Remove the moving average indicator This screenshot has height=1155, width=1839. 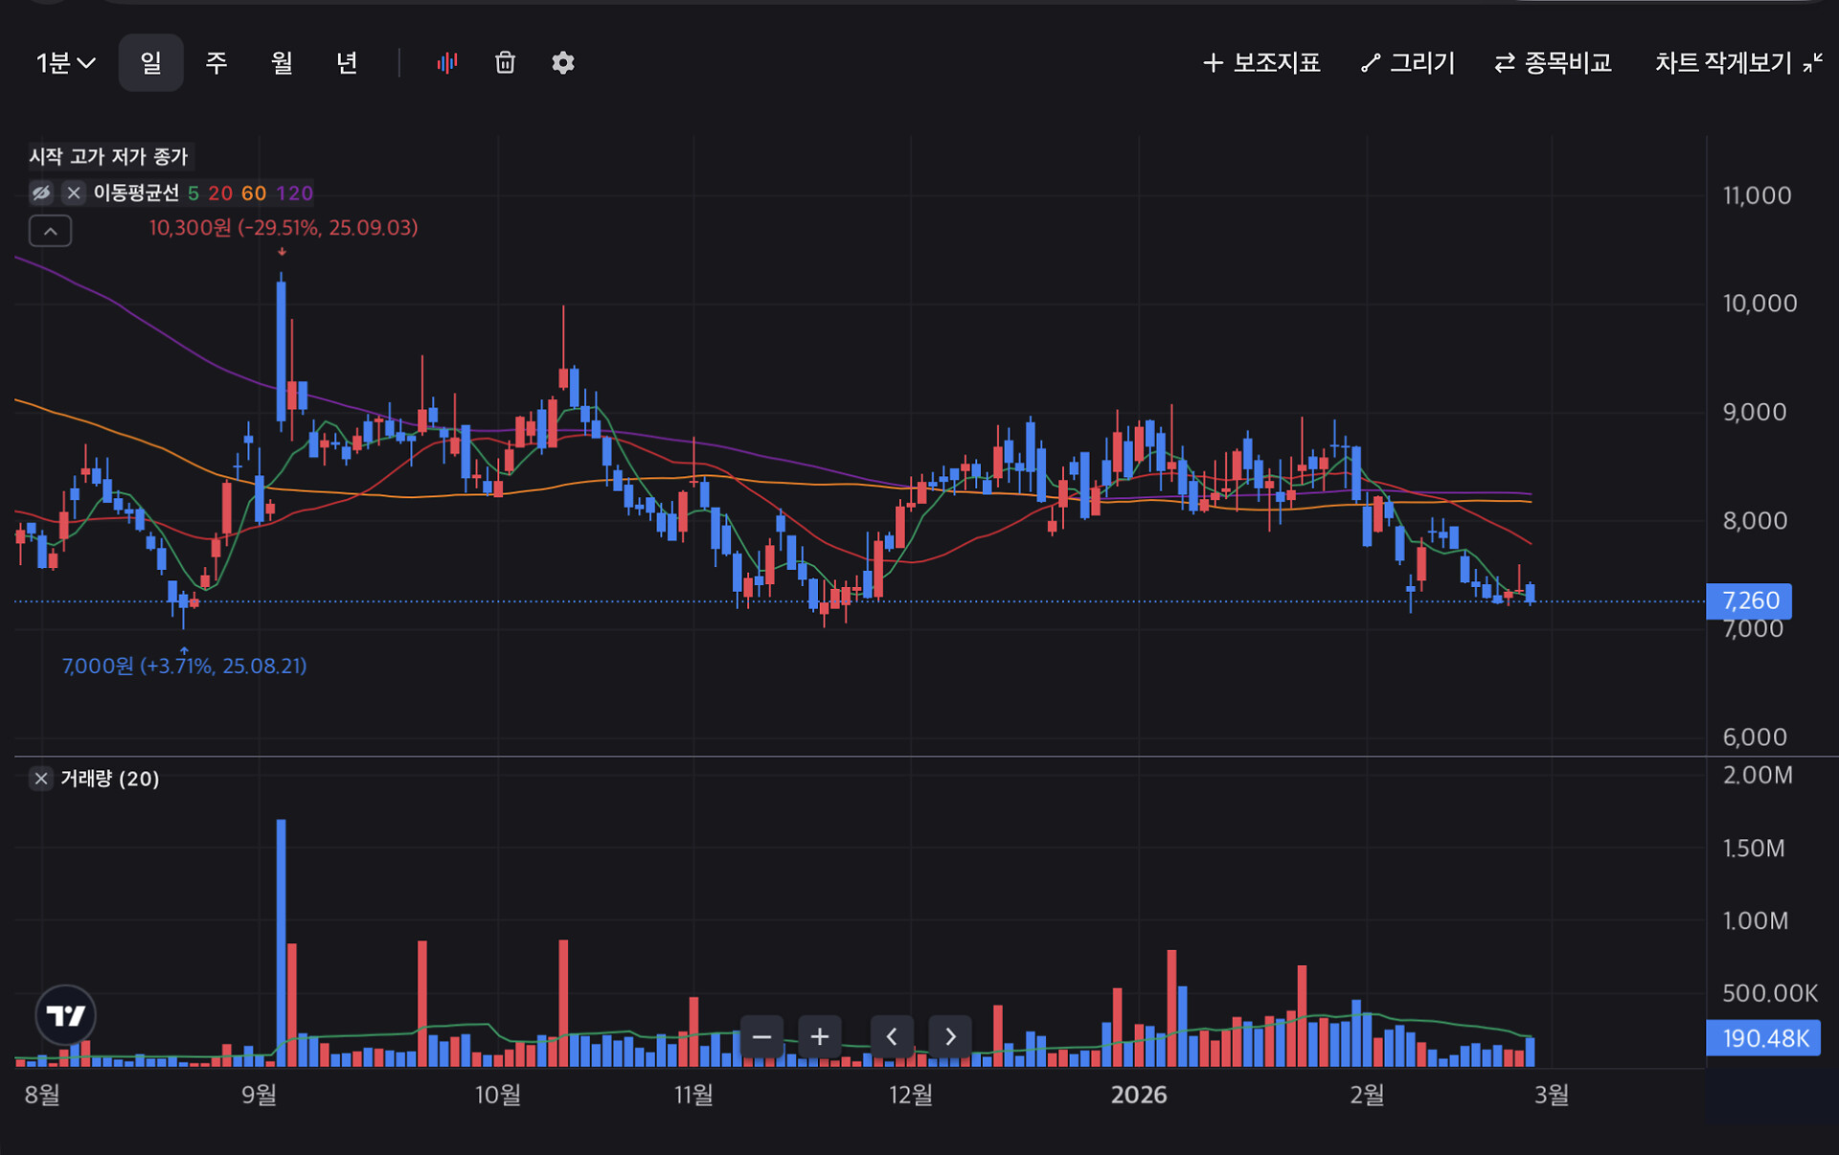tap(74, 192)
